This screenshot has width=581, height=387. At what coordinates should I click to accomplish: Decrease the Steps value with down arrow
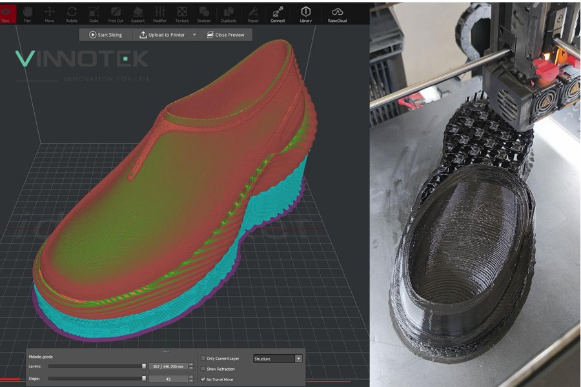[x=191, y=381]
